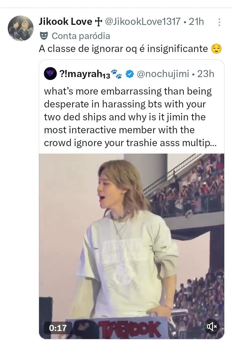Viewport: 232px width, 341px height.
Task: Open the ?!mayrah13 display name
Action: (x=85, y=74)
